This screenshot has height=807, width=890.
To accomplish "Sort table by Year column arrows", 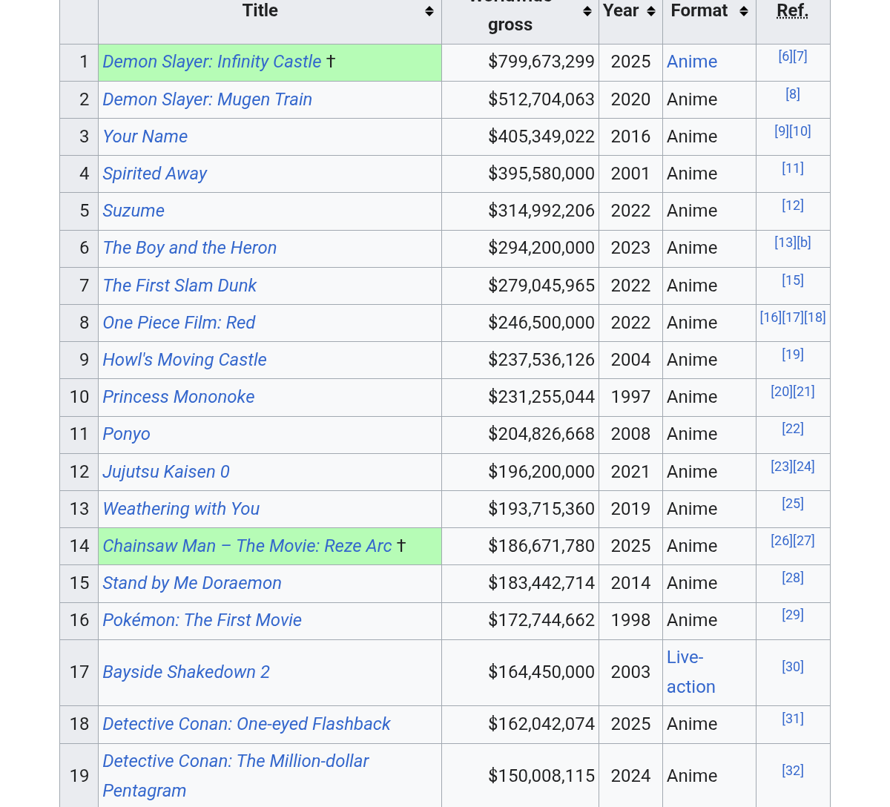I will point(651,11).
